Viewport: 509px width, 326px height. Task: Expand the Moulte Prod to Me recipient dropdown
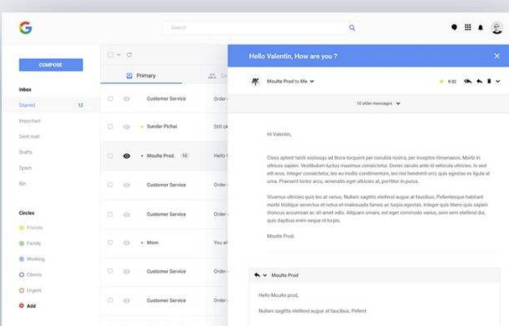(312, 81)
